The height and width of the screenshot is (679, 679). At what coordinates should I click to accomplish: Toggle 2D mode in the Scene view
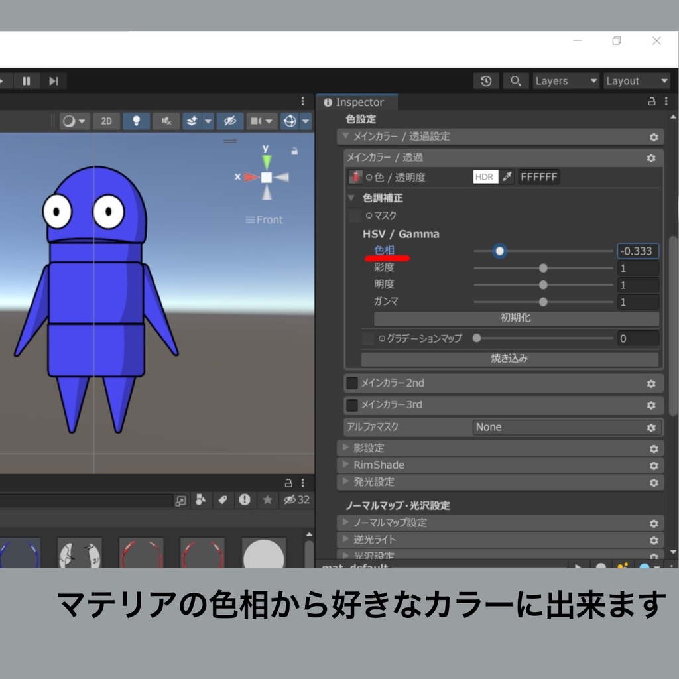(x=106, y=121)
